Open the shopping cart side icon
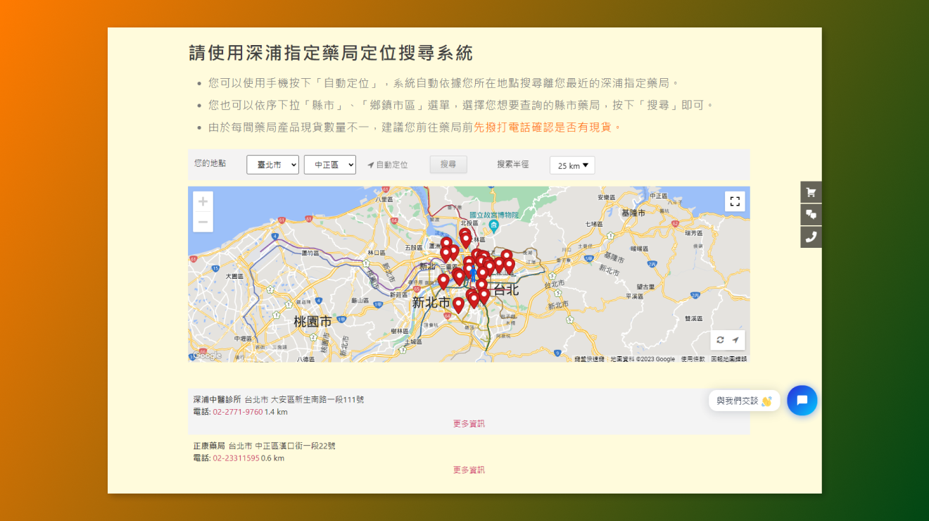 point(811,192)
